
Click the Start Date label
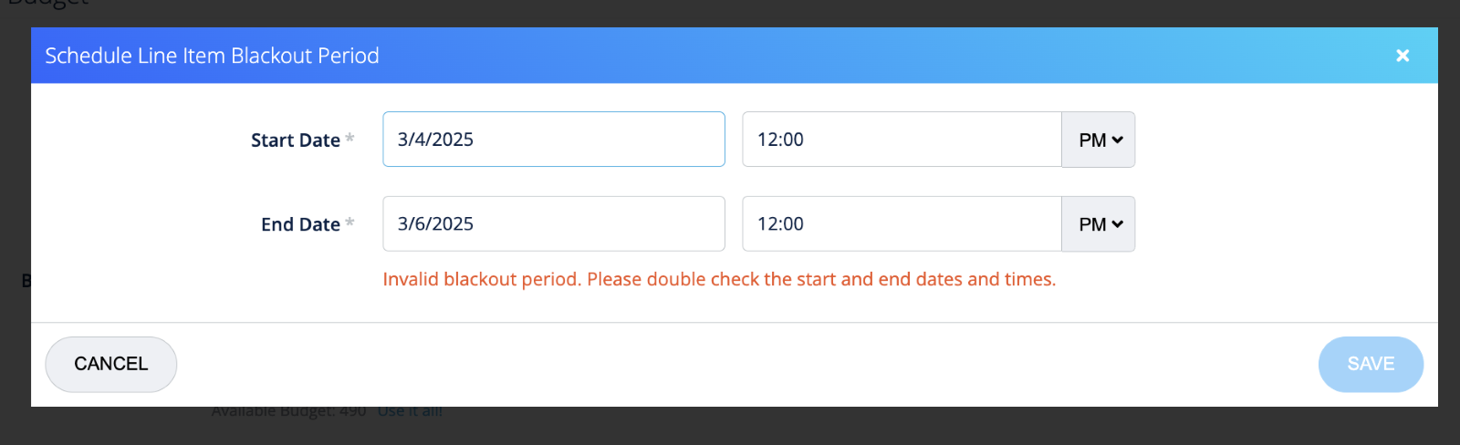(295, 140)
